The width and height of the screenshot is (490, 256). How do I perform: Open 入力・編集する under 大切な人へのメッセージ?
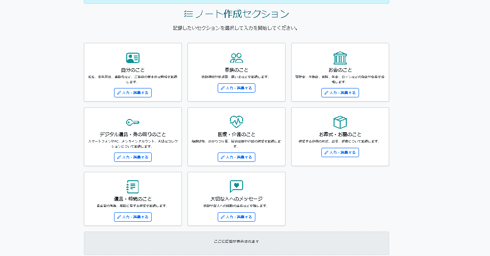coord(237,217)
